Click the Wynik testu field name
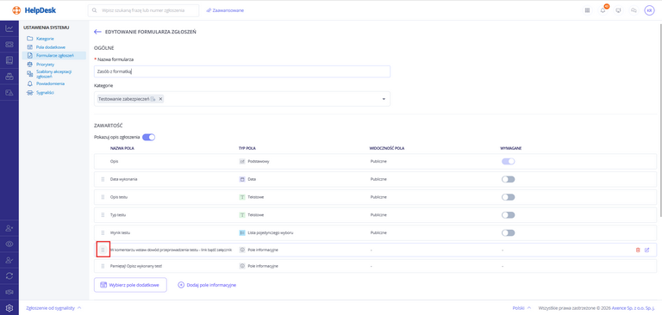This screenshot has width=662, height=315. coord(120,232)
